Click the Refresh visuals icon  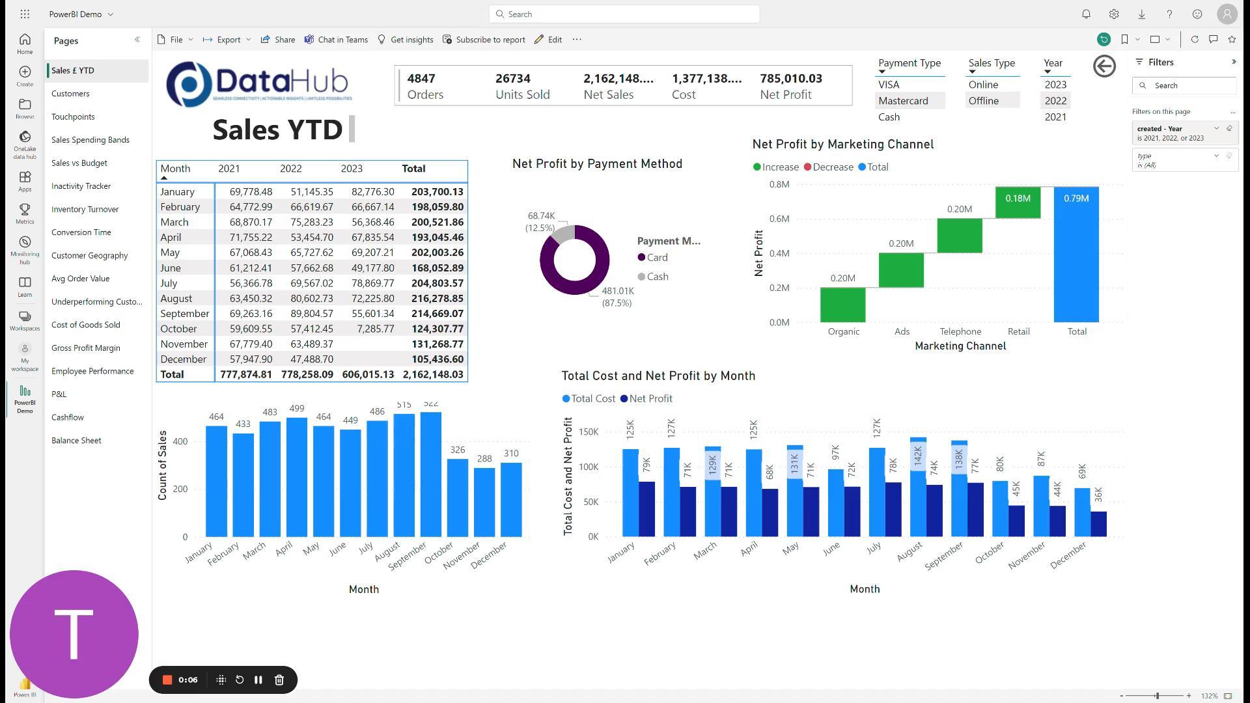point(1195,40)
